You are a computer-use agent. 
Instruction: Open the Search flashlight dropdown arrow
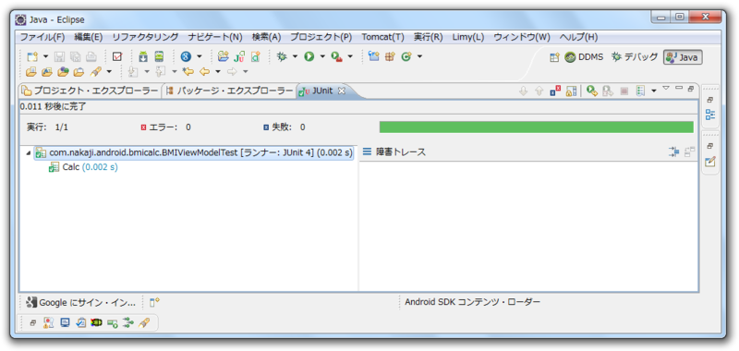click(x=109, y=72)
